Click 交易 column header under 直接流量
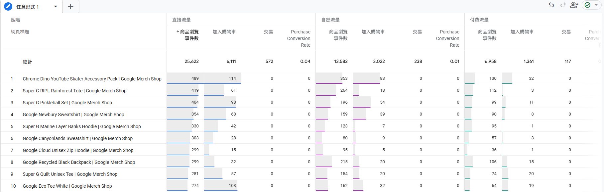This screenshot has height=192, width=604. pos(268,32)
